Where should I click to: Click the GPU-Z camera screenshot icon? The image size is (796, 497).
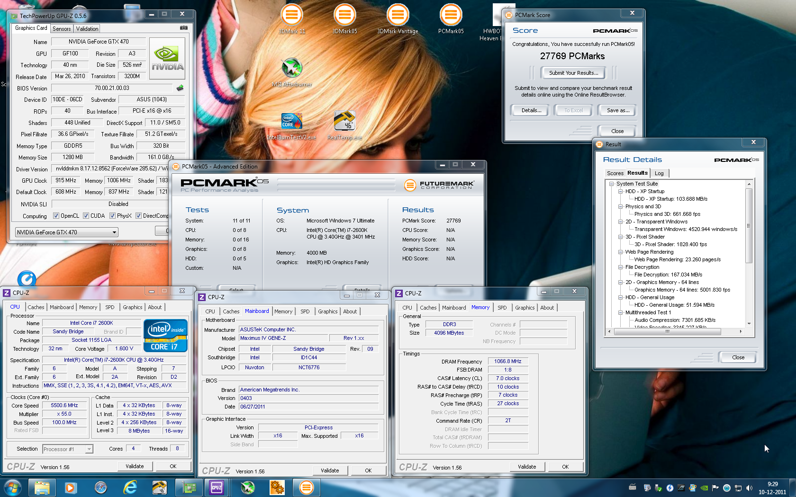[x=184, y=28]
